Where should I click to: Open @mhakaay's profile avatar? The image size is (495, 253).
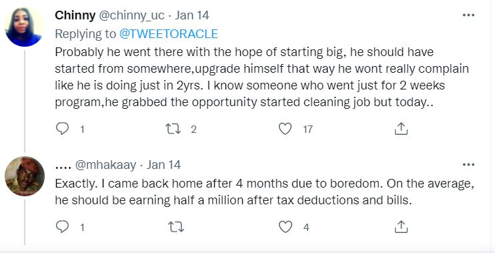[25, 176]
